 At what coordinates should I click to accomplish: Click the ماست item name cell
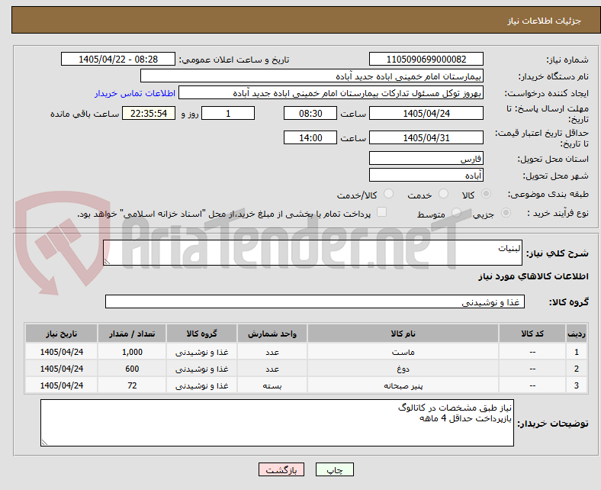tap(403, 352)
